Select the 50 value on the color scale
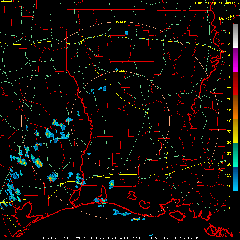Image resolution: width=240 pixels, height=240 pixels. (x=229, y=99)
